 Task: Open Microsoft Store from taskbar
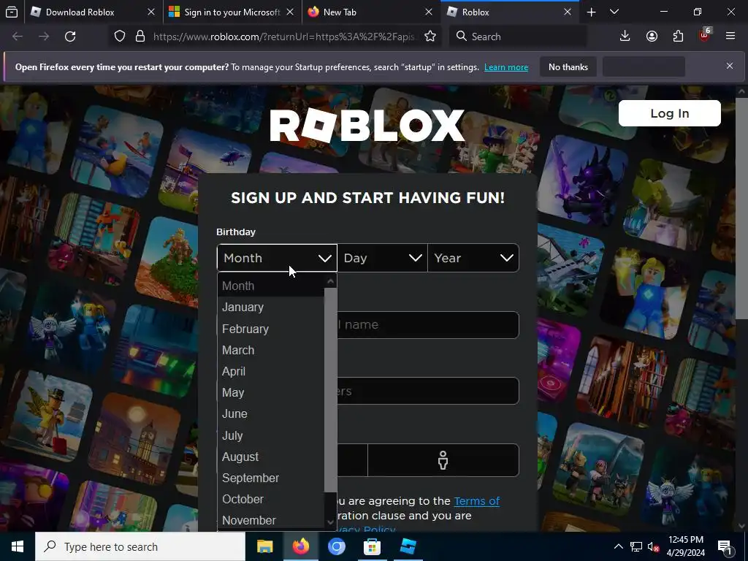tap(372, 546)
